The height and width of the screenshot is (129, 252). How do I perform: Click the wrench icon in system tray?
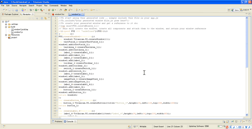coord(249,127)
